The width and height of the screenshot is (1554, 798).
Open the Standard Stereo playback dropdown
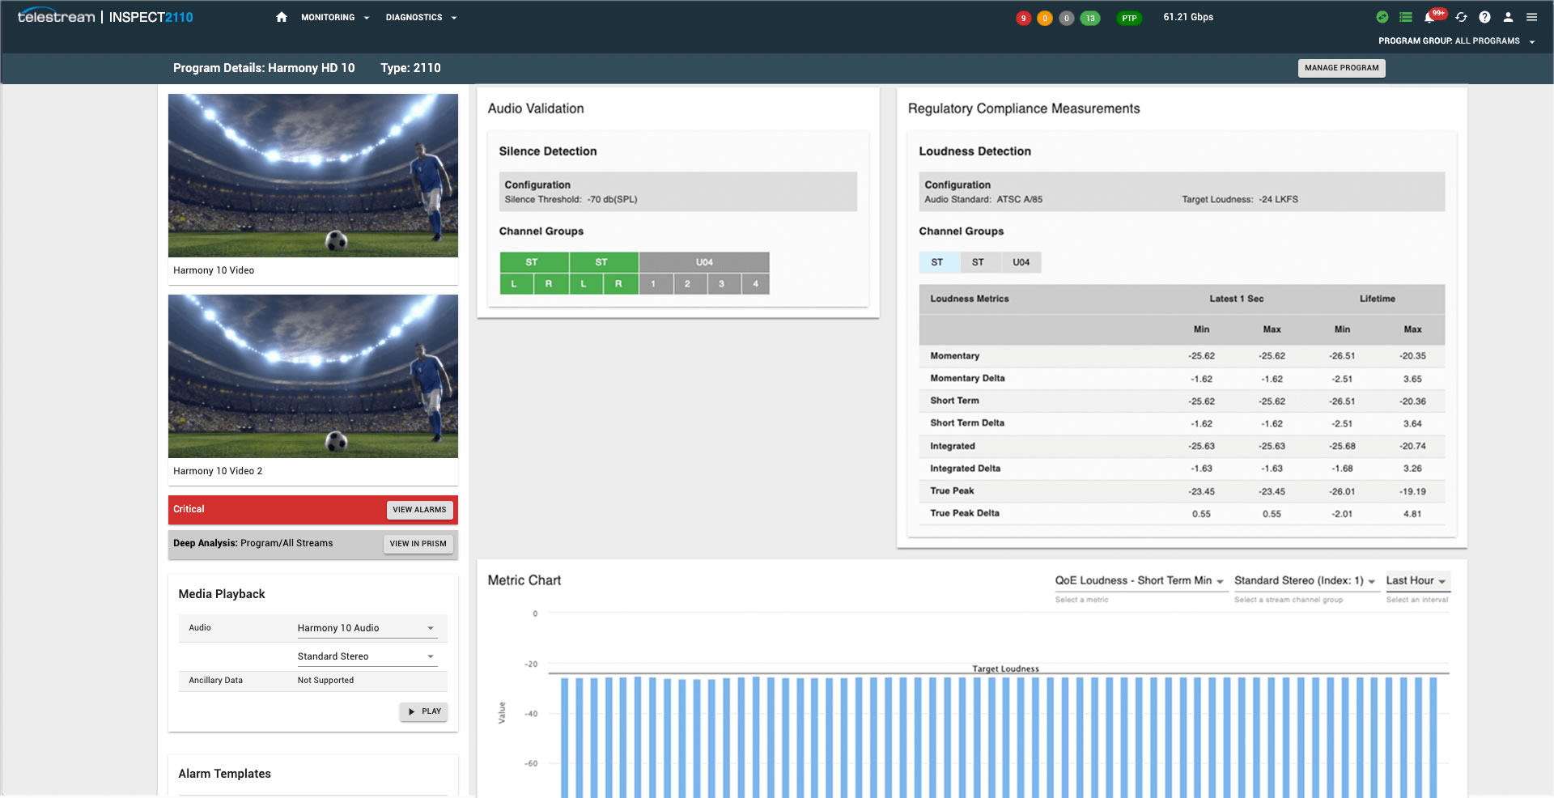[367, 656]
